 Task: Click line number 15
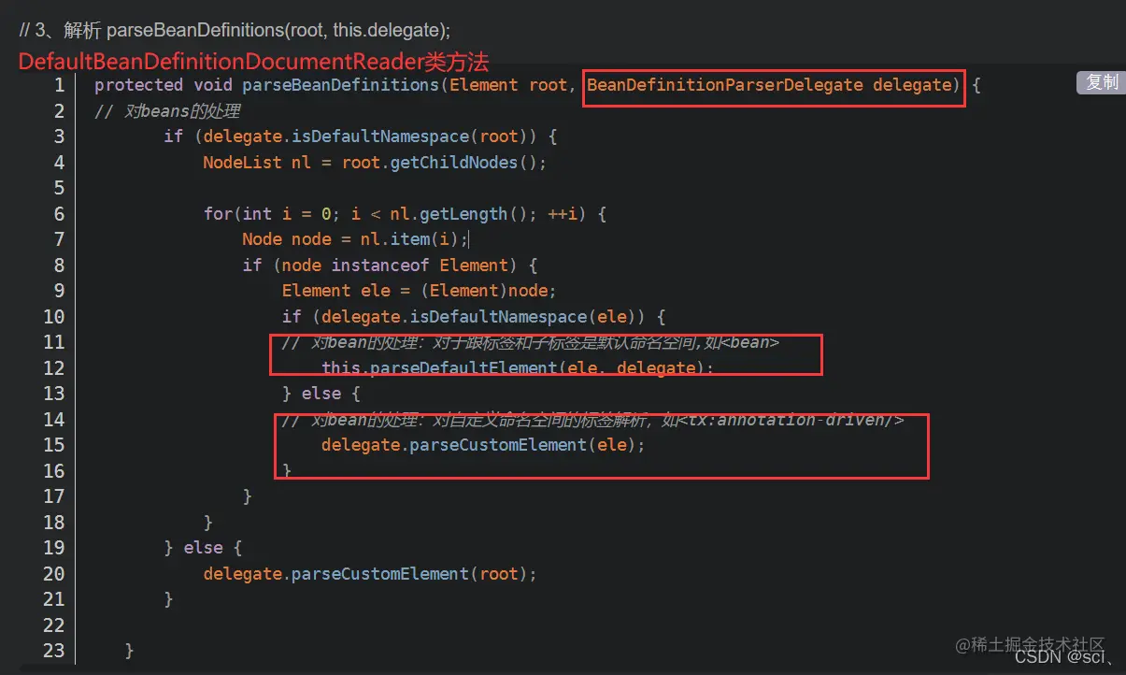[x=53, y=445]
